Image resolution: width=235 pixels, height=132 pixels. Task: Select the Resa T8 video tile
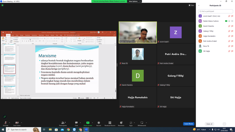click(138, 54)
